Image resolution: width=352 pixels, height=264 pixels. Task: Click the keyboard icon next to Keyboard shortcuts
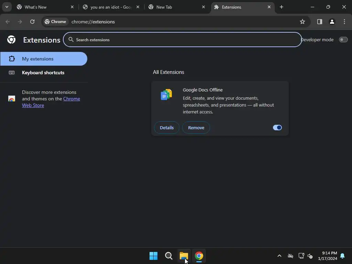12,73
